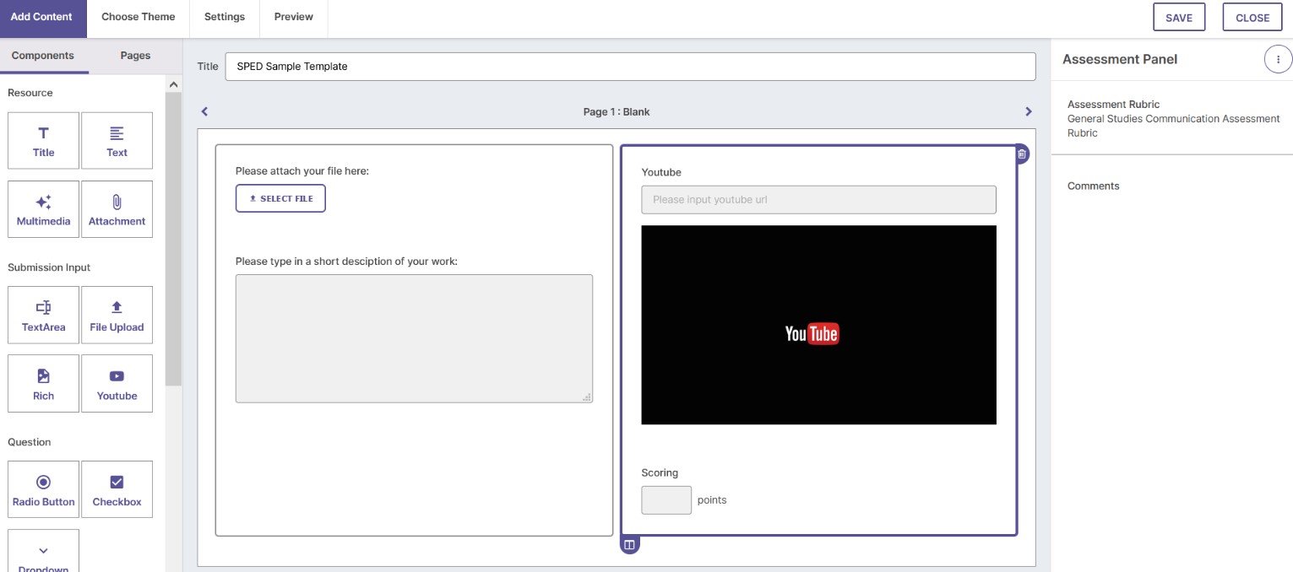Click the Question section heading
The height and width of the screenshot is (572, 1293).
pos(30,442)
